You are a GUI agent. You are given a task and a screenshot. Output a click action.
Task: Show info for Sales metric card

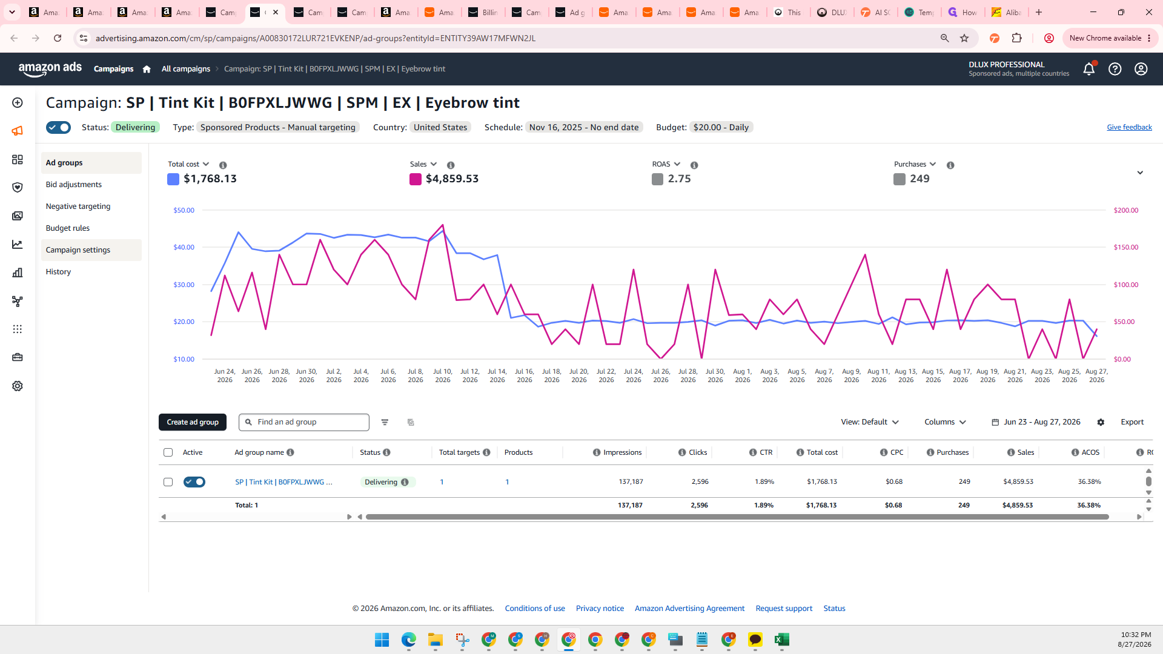(451, 165)
